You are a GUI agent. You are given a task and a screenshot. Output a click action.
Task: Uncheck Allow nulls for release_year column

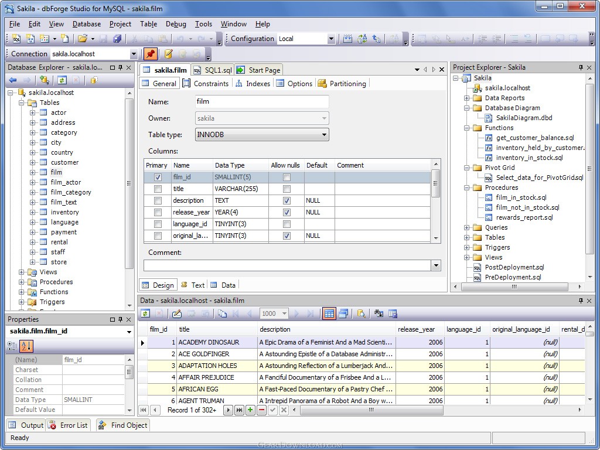click(287, 212)
